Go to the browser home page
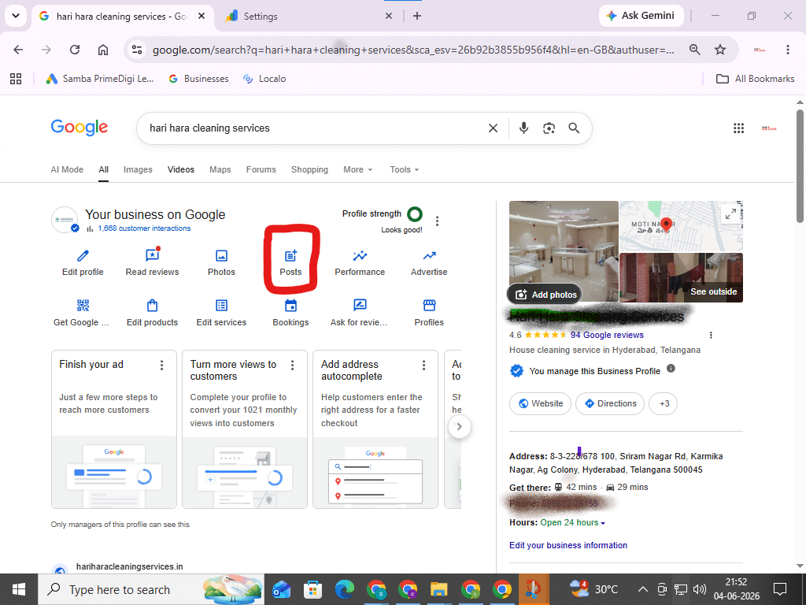Screen dimensions: 806x605 coord(103,50)
